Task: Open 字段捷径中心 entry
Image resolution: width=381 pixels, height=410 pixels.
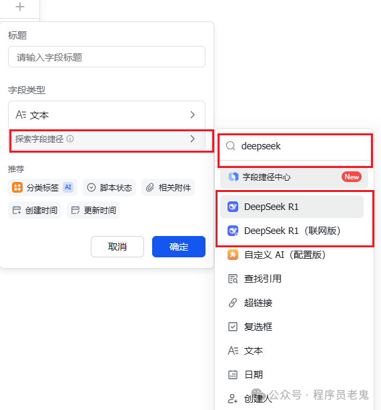Action: pyautogui.click(x=294, y=177)
